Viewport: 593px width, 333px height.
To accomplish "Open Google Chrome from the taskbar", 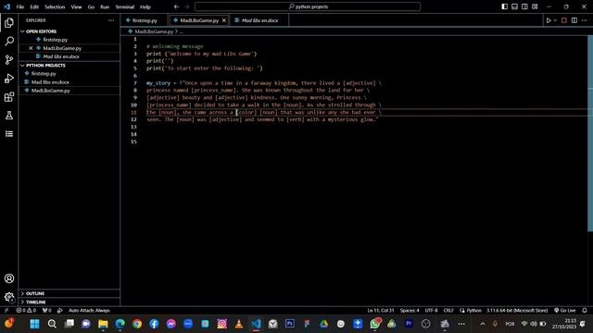I will click(137, 324).
